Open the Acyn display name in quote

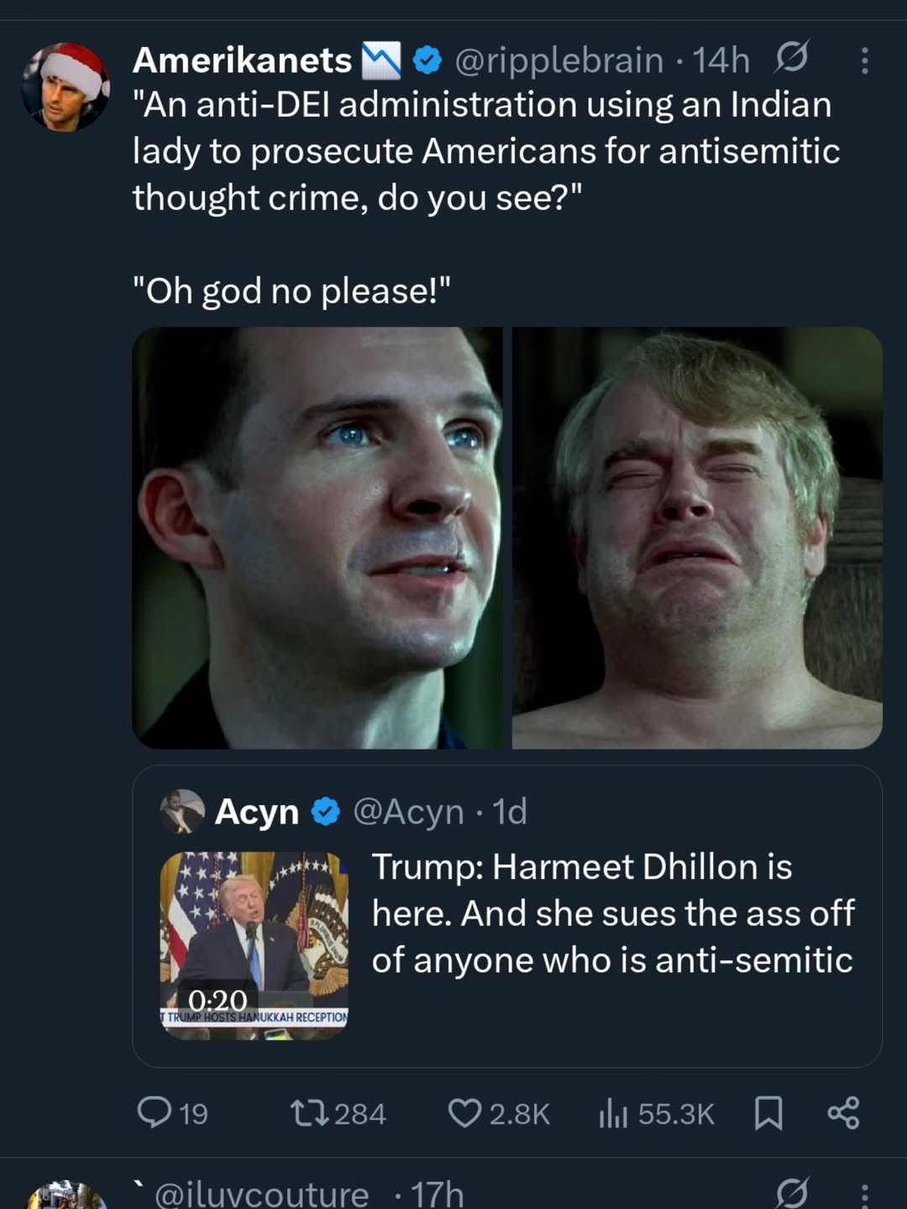tap(256, 812)
